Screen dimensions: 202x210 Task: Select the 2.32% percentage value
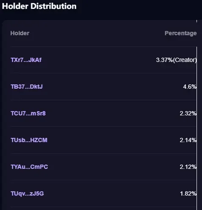(x=188, y=113)
